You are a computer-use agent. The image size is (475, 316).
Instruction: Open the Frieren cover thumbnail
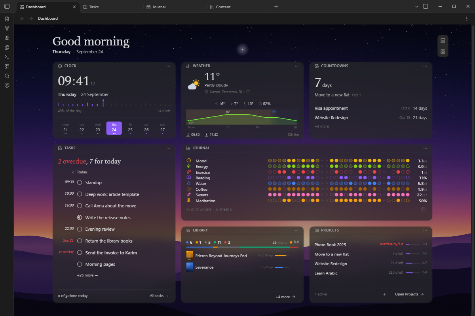click(190, 256)
